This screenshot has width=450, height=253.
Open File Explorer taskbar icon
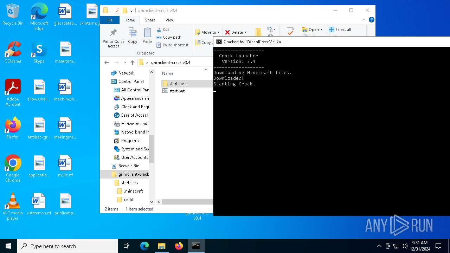pyautogui.click(x=161, y=246)
